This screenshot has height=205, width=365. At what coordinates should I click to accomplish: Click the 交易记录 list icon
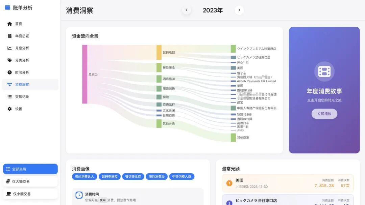tap(9, 97)
